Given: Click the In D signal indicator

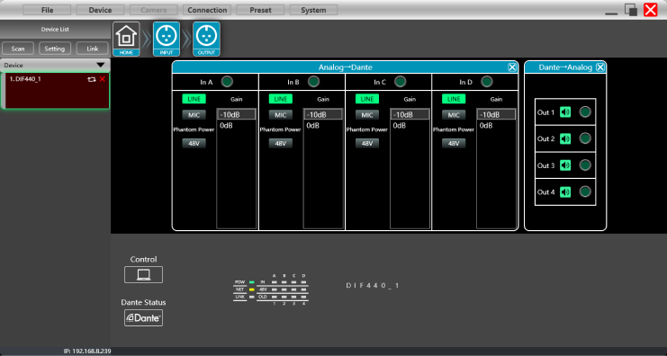Looking at the screenshot, I should (487, 81).
